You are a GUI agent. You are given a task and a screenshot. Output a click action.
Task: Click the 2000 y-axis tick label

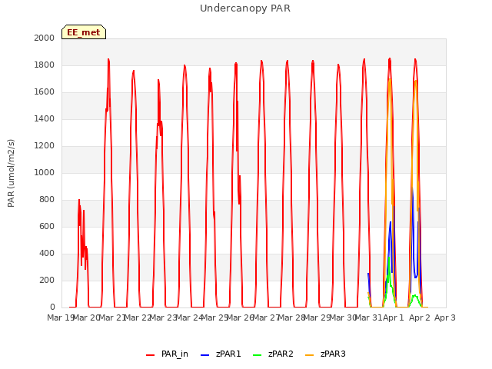pyautogui.click(x=45, y=38)
